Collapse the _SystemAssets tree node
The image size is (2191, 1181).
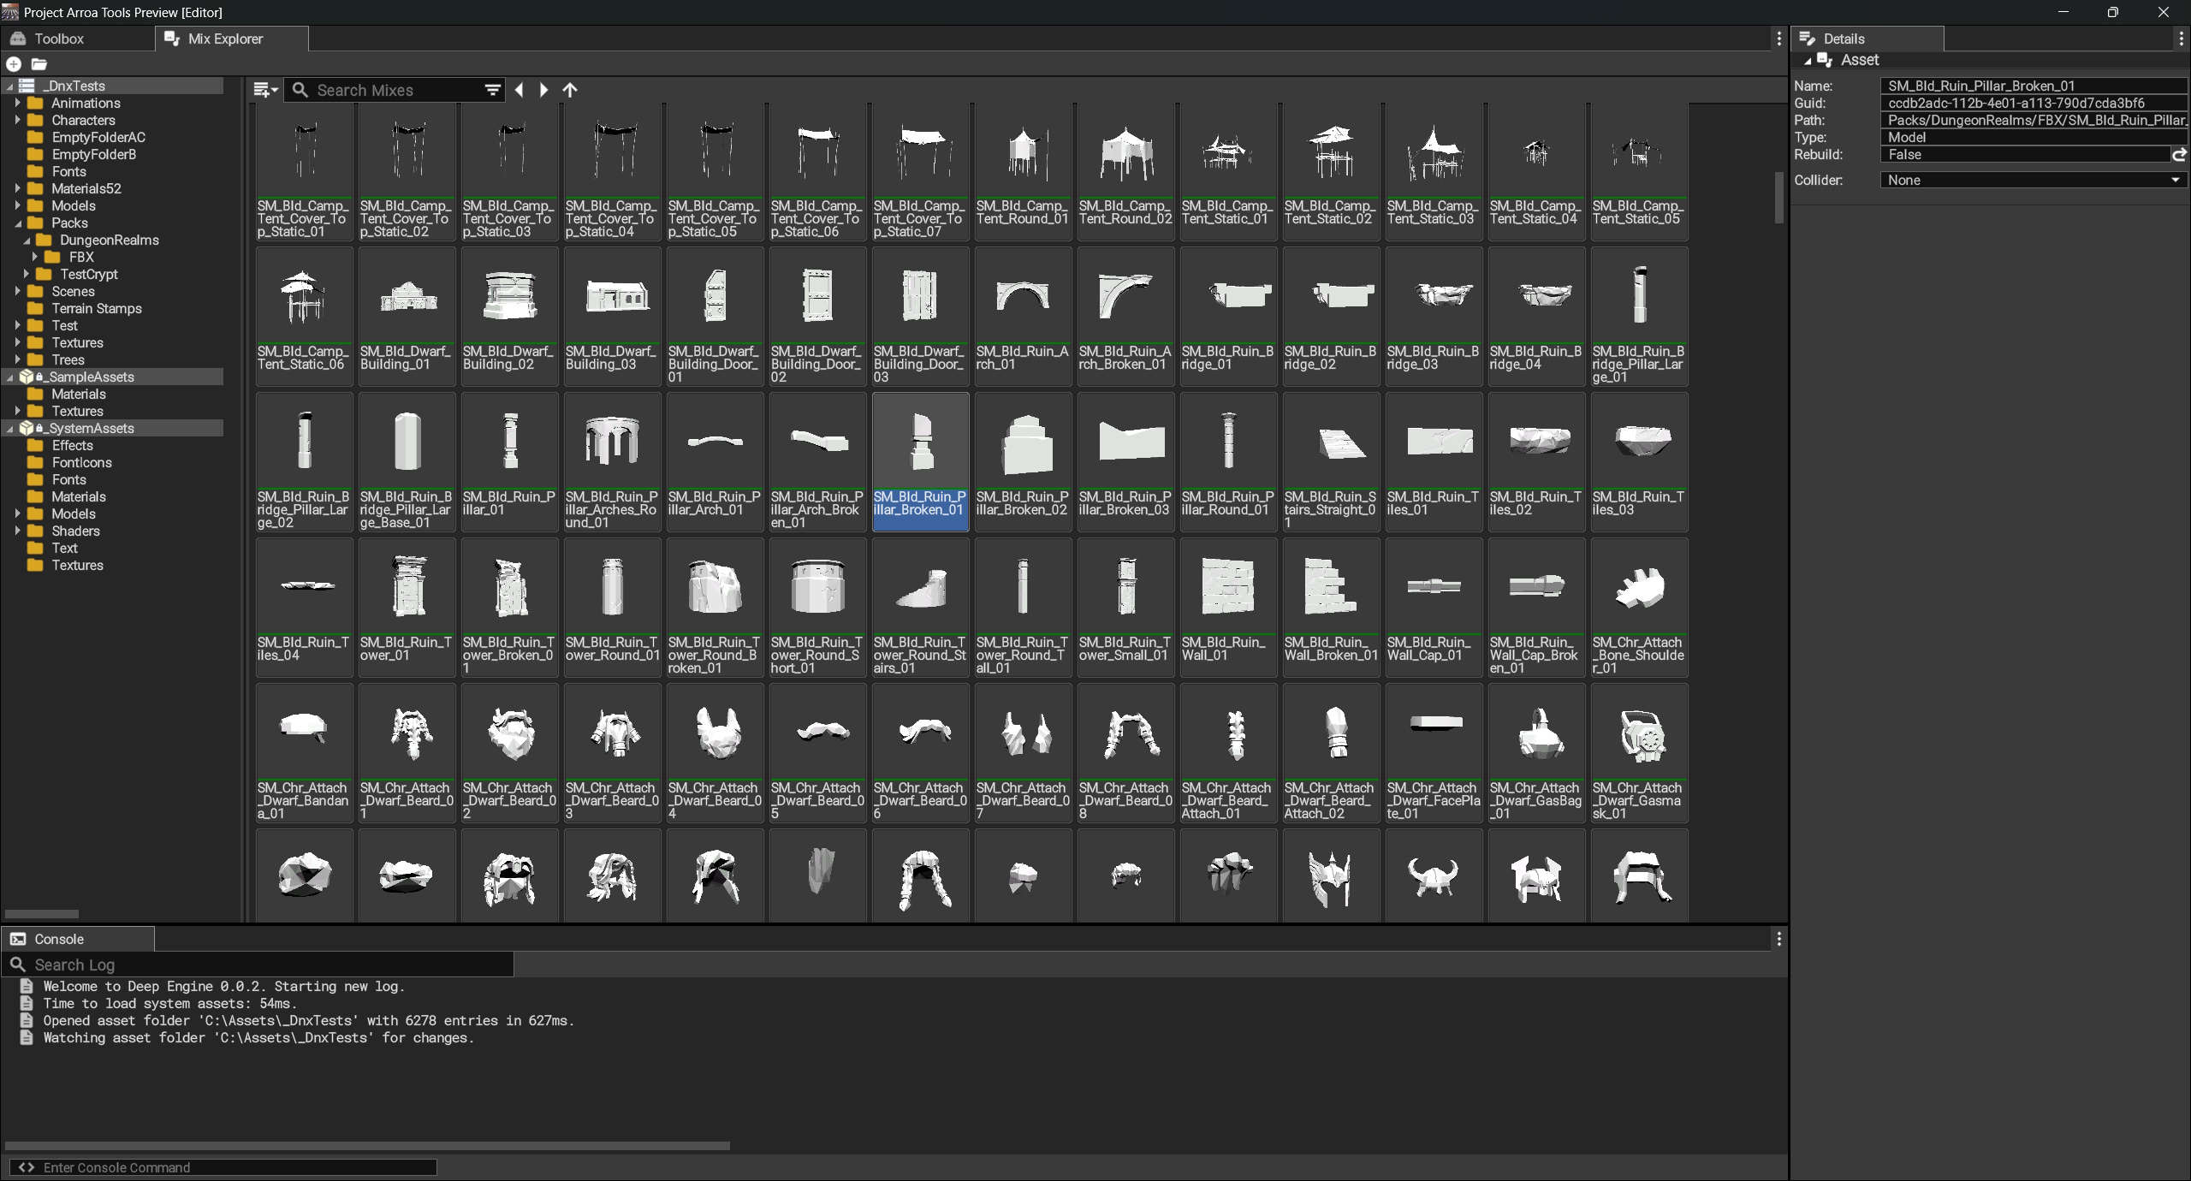point(10,429)
